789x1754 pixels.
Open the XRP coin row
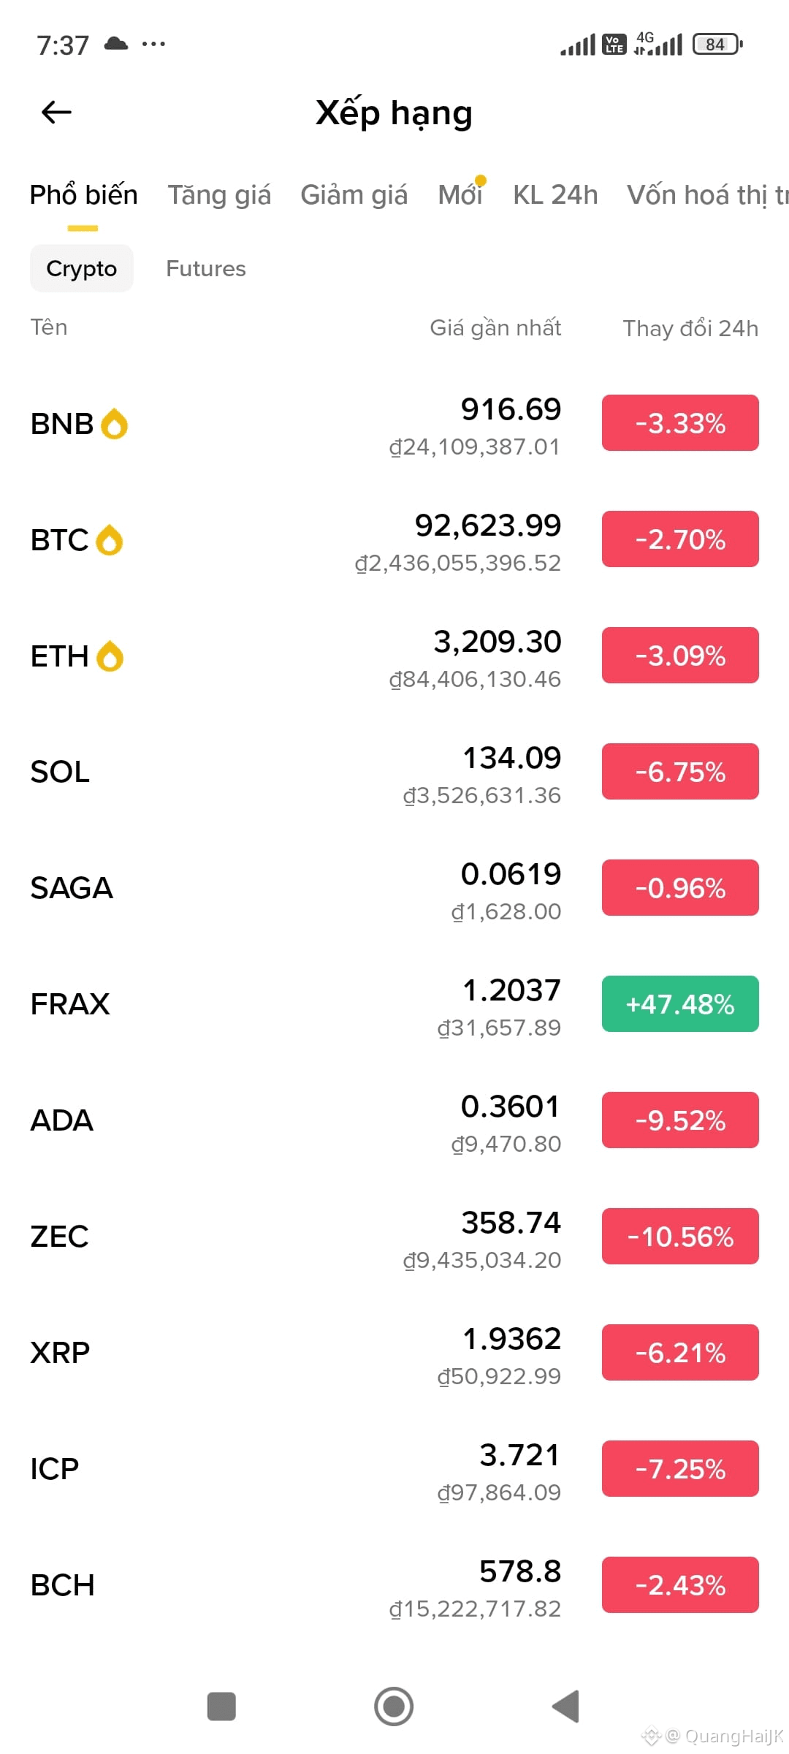tap(394, 1353)
